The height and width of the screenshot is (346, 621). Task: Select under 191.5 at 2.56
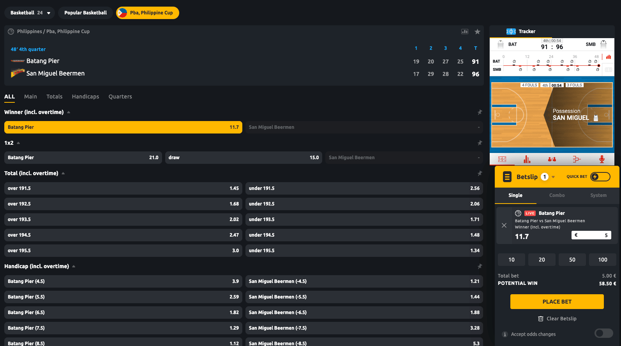tap(364, 188)
